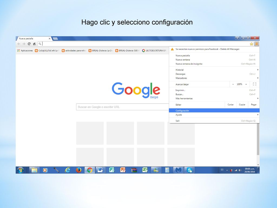Choose Salir to quit Chrome
Image resolution: width=277 pixels, height=208 pixels.
(x=214, y=121)
